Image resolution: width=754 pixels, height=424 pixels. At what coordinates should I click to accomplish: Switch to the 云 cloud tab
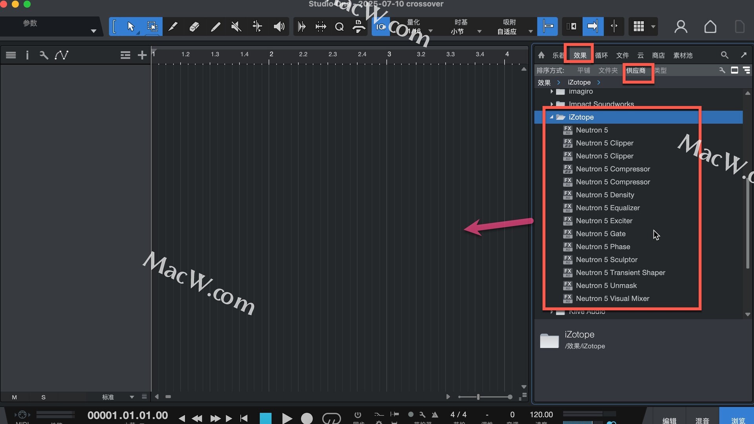point(641,55)
